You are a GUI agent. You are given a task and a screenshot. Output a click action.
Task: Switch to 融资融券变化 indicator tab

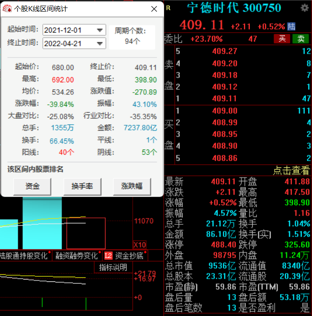pyautogui.click(x=78, y=256)
